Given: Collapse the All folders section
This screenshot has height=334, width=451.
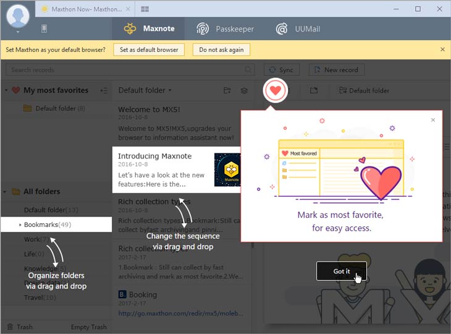Looking at the screenshot, I should 5,192.
